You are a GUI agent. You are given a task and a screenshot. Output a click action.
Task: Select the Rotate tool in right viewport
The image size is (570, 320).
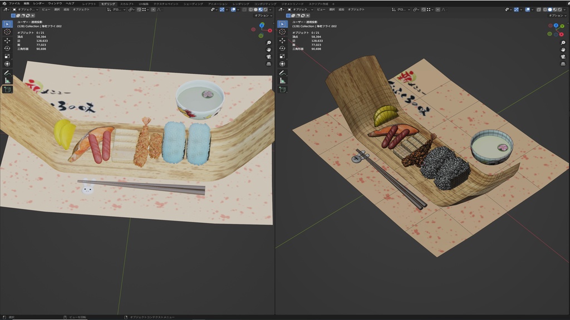pyautogui.click(x=282, y=48)
